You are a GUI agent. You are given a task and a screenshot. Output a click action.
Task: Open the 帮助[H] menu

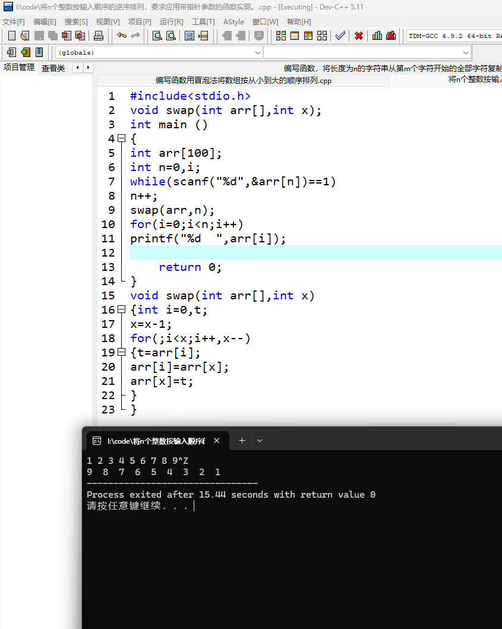[299, 21]
